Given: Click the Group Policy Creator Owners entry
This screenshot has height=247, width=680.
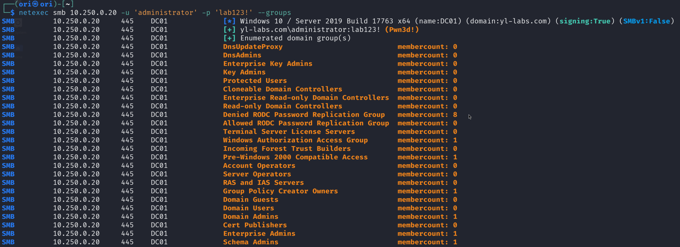Looking at the screenshot, I should click(x=280, y=191).
